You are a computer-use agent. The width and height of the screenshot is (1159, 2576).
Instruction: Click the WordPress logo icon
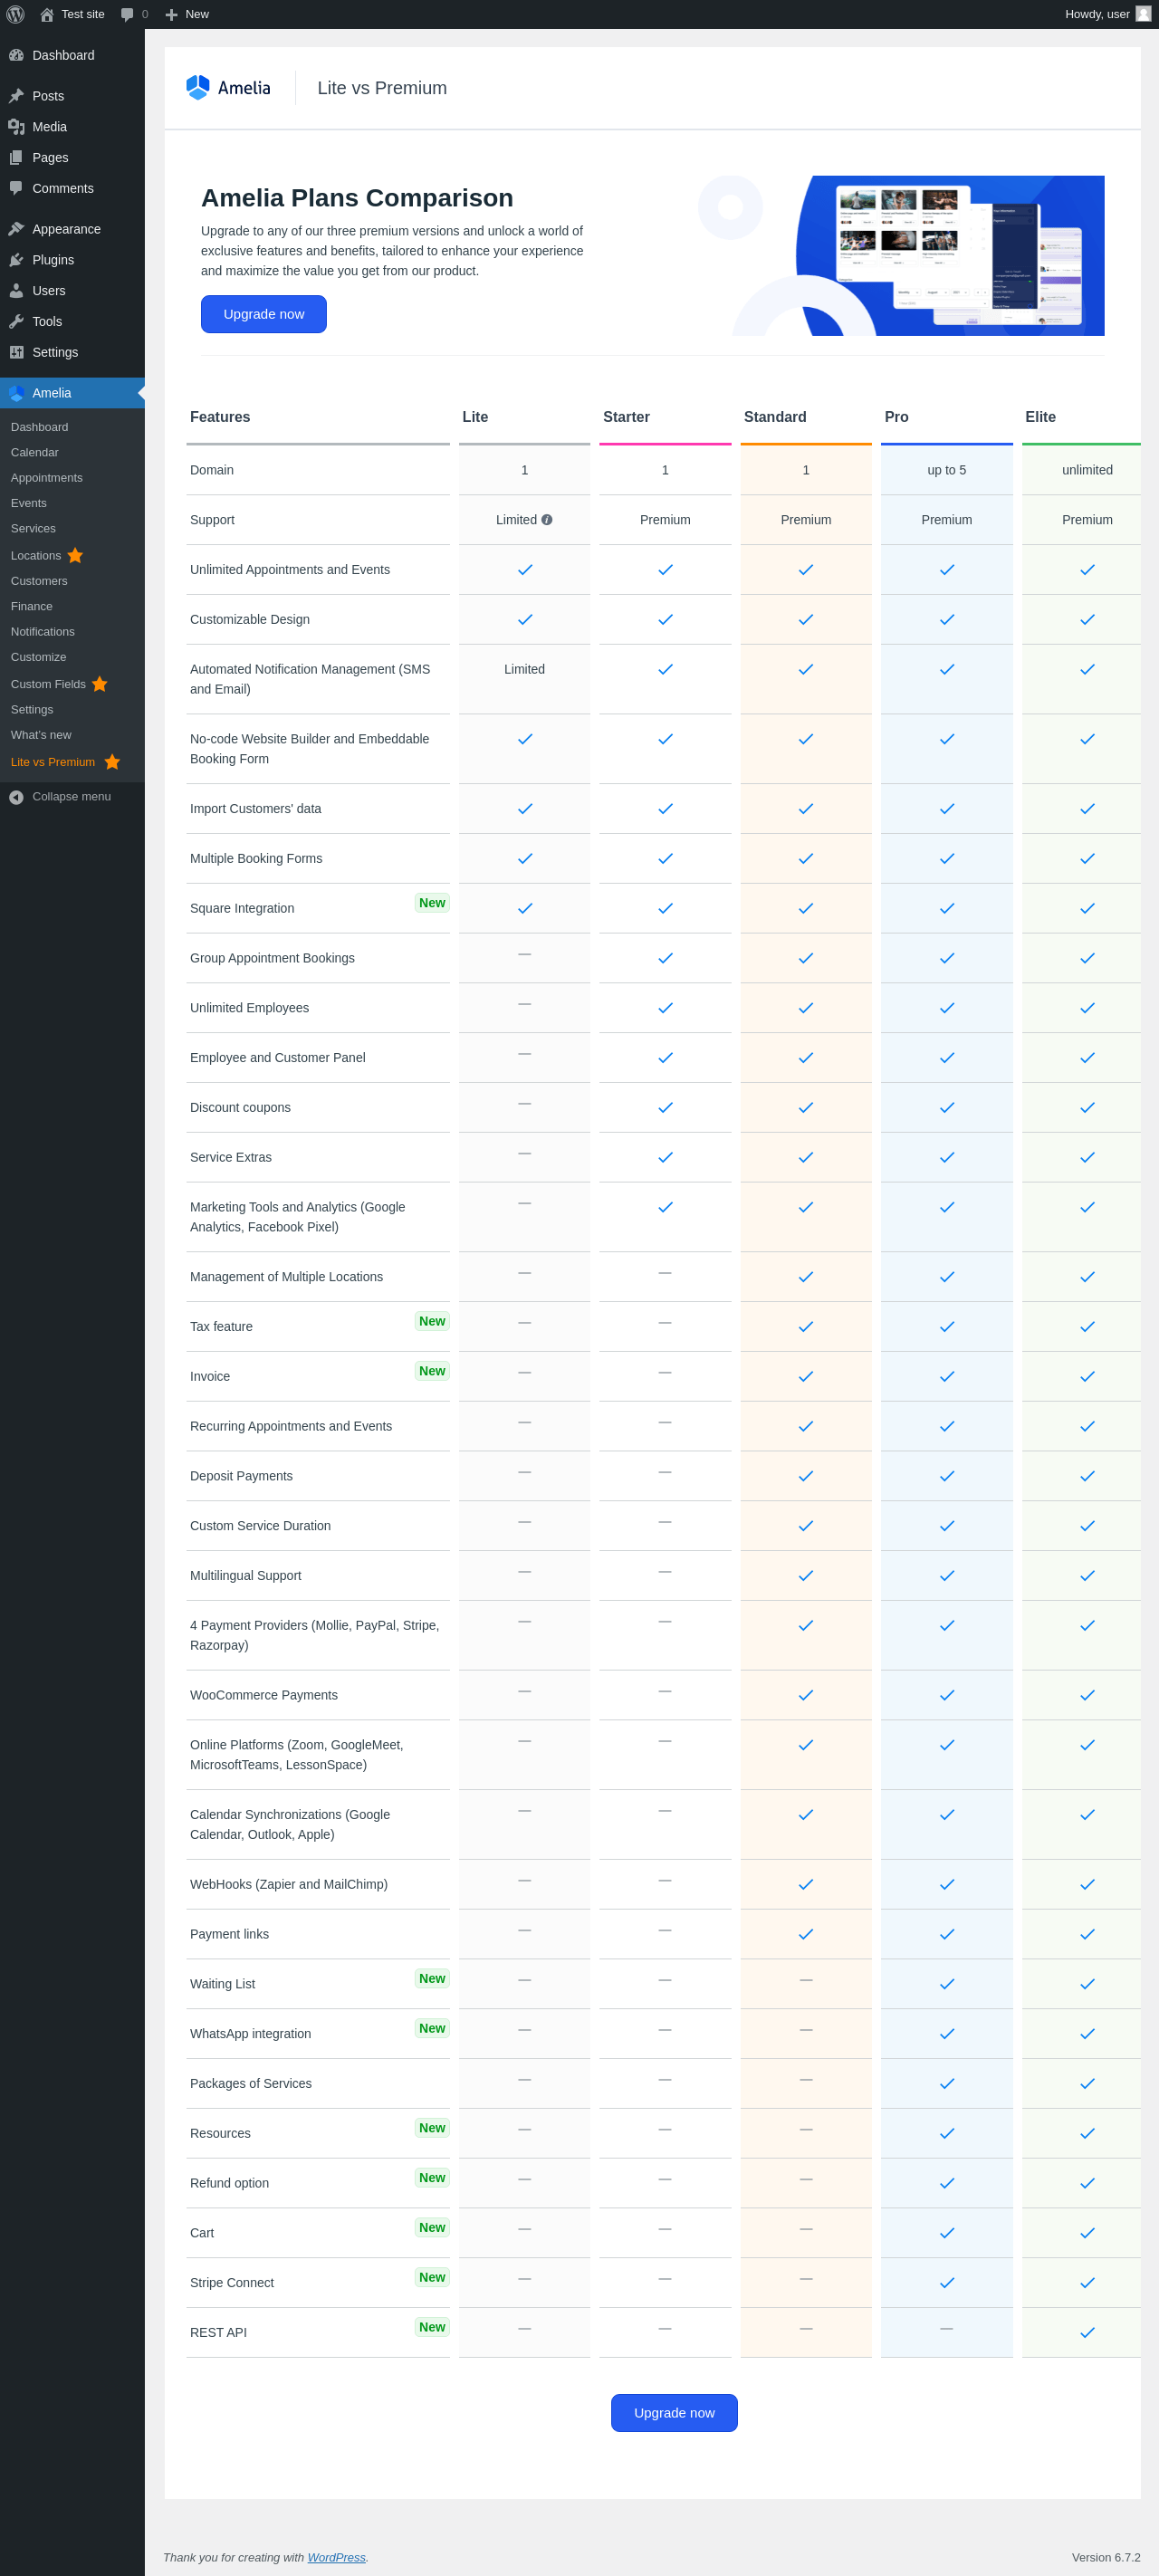point(15,14)
